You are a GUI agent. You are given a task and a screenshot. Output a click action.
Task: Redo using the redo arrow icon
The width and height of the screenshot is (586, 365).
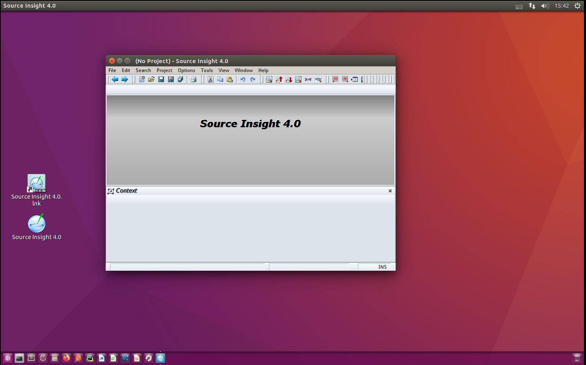point(253,79)
